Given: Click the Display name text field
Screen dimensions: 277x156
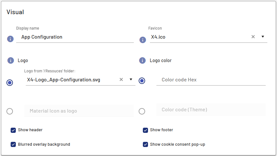Looking at the screenshot, I should pyautogui.click(x=76, y=37).
